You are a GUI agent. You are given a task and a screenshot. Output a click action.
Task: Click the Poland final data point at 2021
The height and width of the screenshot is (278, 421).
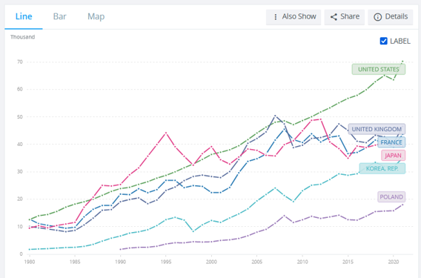402,205
